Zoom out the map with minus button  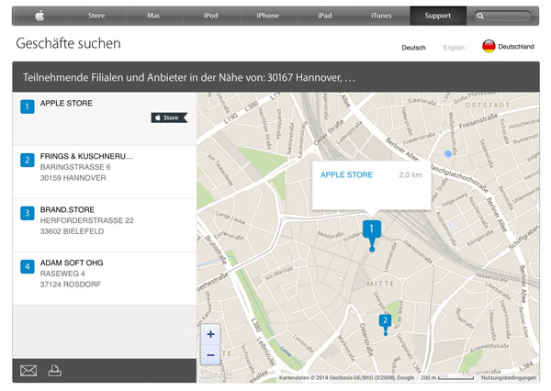tap(210, 355)
